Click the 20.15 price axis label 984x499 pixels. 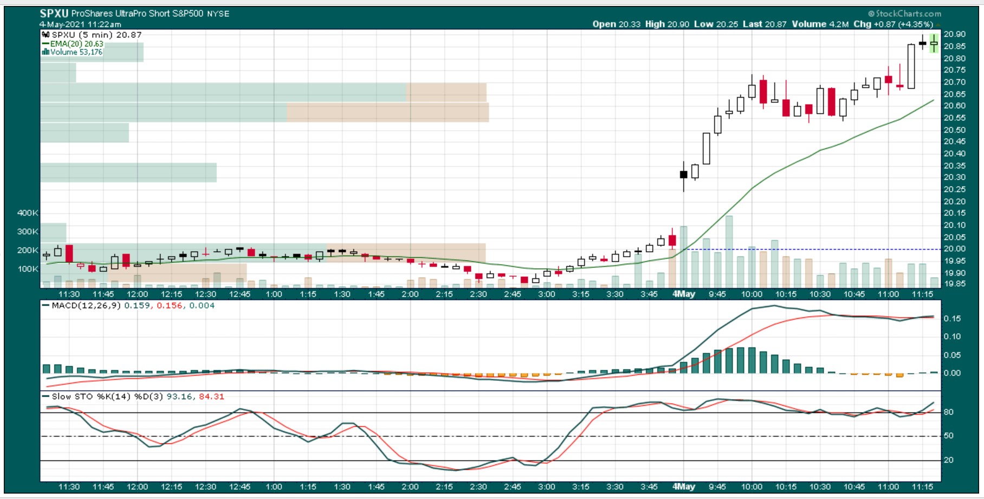click(x=954, y=213)
